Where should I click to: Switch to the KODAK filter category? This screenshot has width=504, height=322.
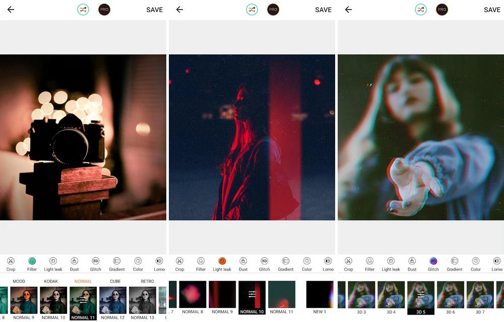(51, 281)
